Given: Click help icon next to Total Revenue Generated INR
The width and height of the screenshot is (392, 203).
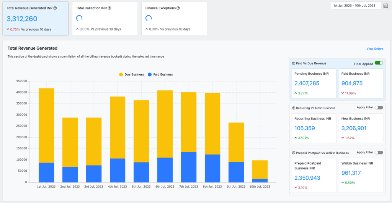Looking at the screenshot, I should (56, 8).
